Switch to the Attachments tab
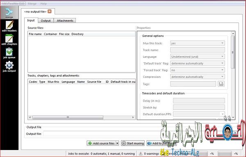 coord(65,20)
